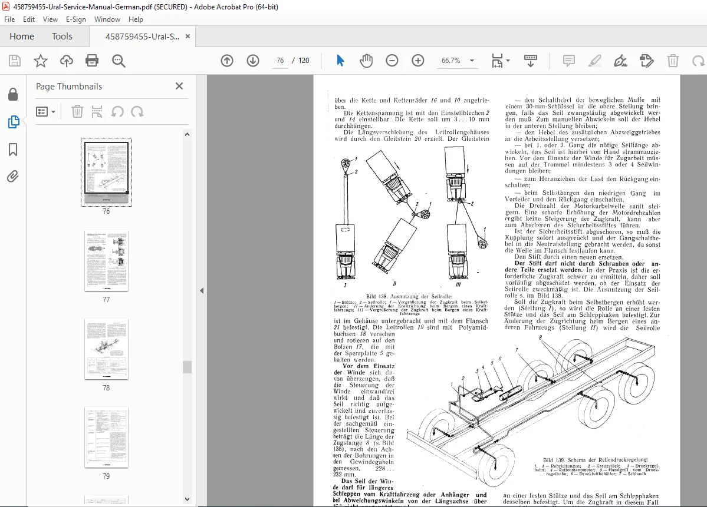The height and width of the screenshot is (507, 707).
Task: Click thumbnails panel scroll down arrow
Action: 187,499
